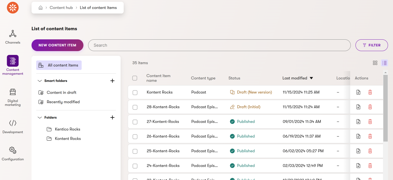
Task: Click the date 06/19/2024 11:37 AM
Action: tap(302, 136)
